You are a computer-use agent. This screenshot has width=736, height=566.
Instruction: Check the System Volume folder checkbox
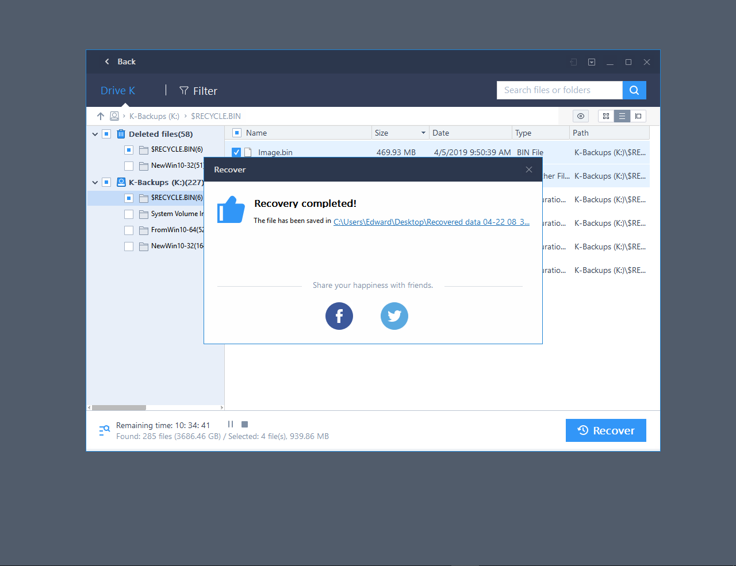pos(129,214)
